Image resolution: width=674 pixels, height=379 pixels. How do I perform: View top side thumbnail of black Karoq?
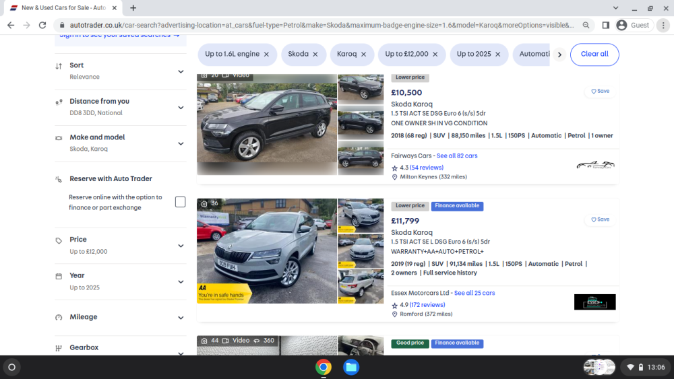[361, 89]
